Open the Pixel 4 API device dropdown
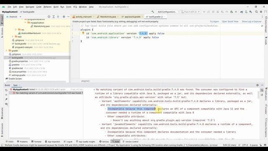The height and width of the screenshot is (151, 268). [x=190, y=12]
